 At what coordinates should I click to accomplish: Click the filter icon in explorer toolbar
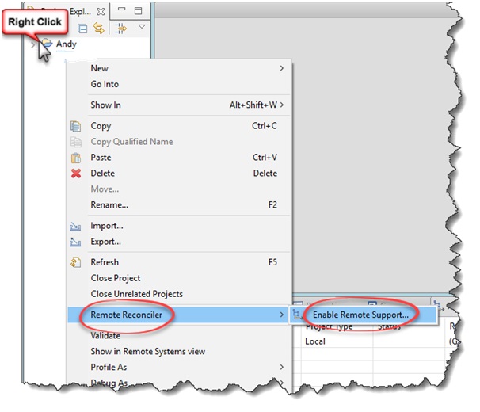point(121,29)
